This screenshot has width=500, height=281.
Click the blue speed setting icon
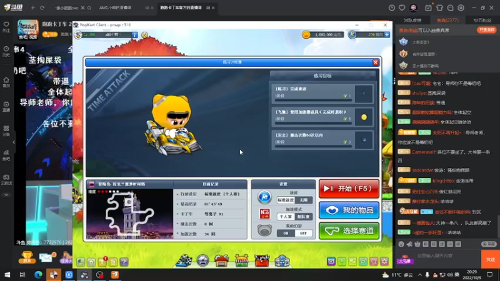[x=264, y=197]
